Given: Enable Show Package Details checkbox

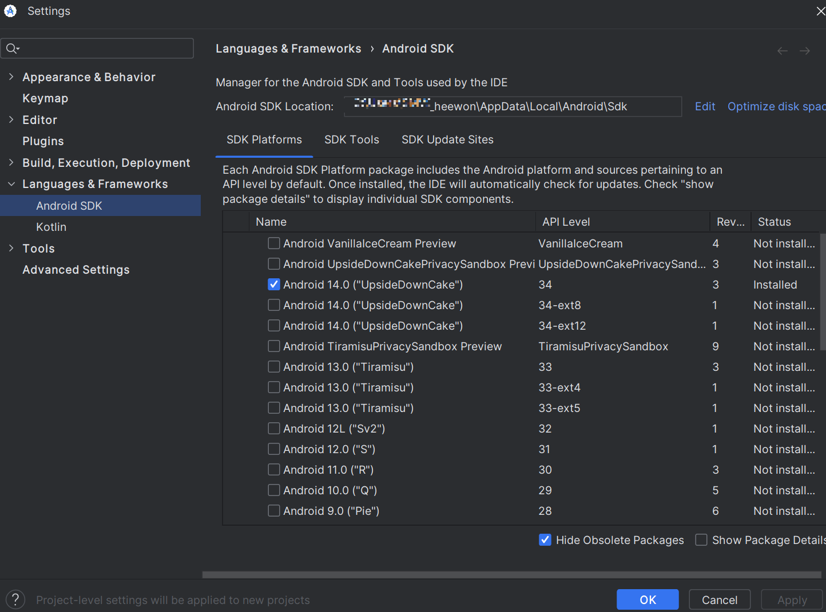Looking at the screenshot, I should click(701, 540).
